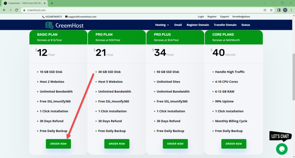Click '50 GB SSD Disk' feature
Screen dimensions: 295x158
point(168,72)
